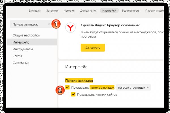Select the Настройки tab
The width and height of the screenshot is (170, 113).
pos(109,11)
